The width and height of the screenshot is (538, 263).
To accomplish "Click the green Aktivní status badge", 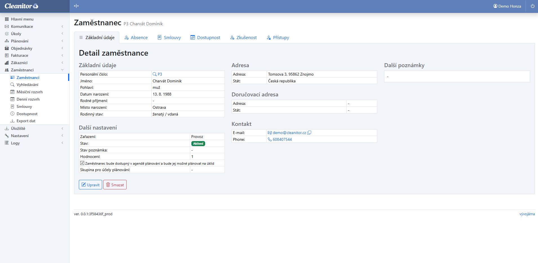I will tap(198, 144).
